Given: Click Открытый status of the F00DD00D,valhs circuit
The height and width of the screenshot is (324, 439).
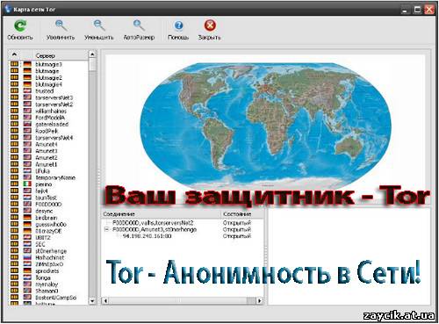Looking at the screenshot, I should [237, 223].
